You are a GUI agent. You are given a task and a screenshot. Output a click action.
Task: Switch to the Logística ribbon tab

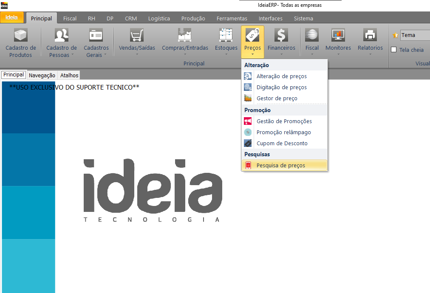click(159, 18)
